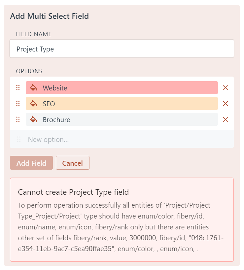244x270 pixels.
Task: Focus the Project Type field name input
Action: (122, 49)
